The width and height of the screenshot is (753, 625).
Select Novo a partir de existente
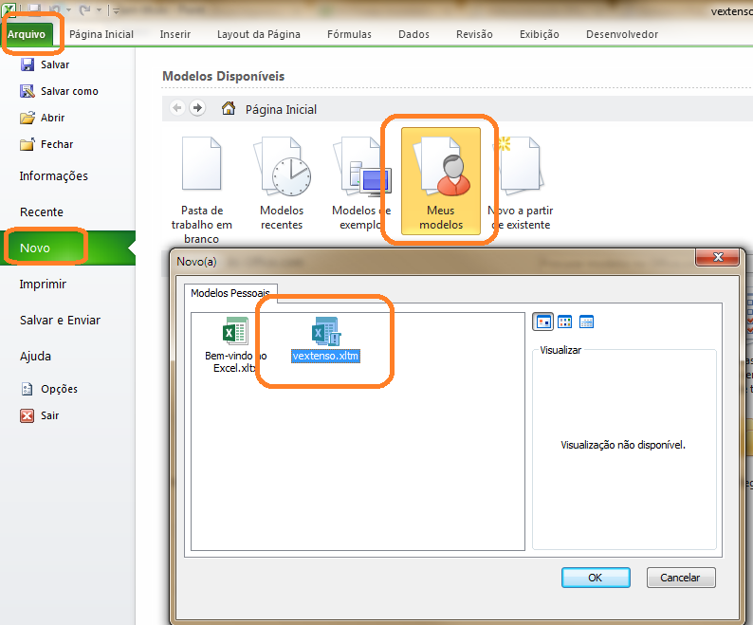pyautogui.click(x=521, y=183)
